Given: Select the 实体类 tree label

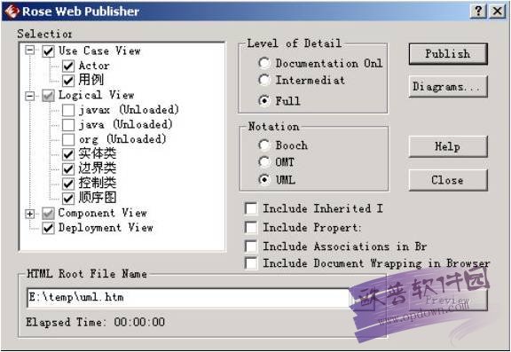Looking at the screenshot, I should [x=97, y=154].
